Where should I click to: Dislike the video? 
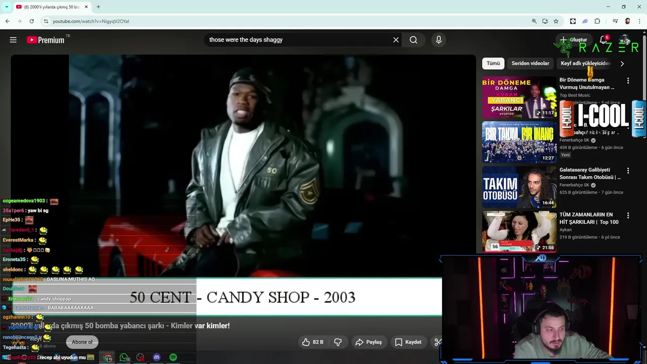(x=338, y=342)
